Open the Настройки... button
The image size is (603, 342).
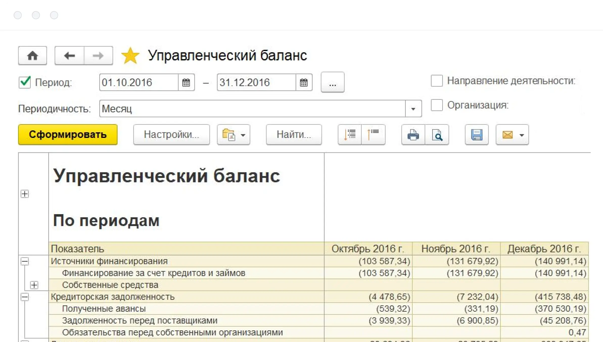171,135
